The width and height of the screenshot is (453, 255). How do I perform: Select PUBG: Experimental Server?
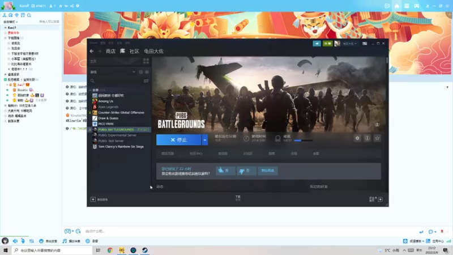117,135
